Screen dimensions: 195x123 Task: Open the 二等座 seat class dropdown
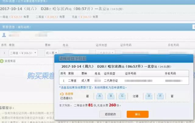tap(23, 53)
